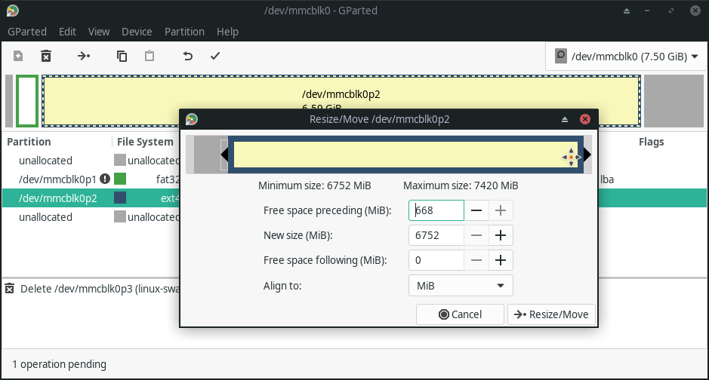Open the Help menu
This screenshot has height=380, width=709.
(x=227, y=32)
